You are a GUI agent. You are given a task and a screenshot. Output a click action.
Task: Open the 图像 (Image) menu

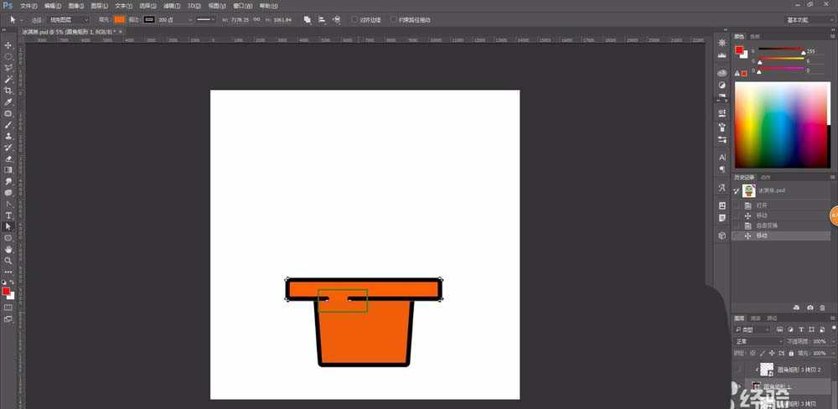pos(75,6)
